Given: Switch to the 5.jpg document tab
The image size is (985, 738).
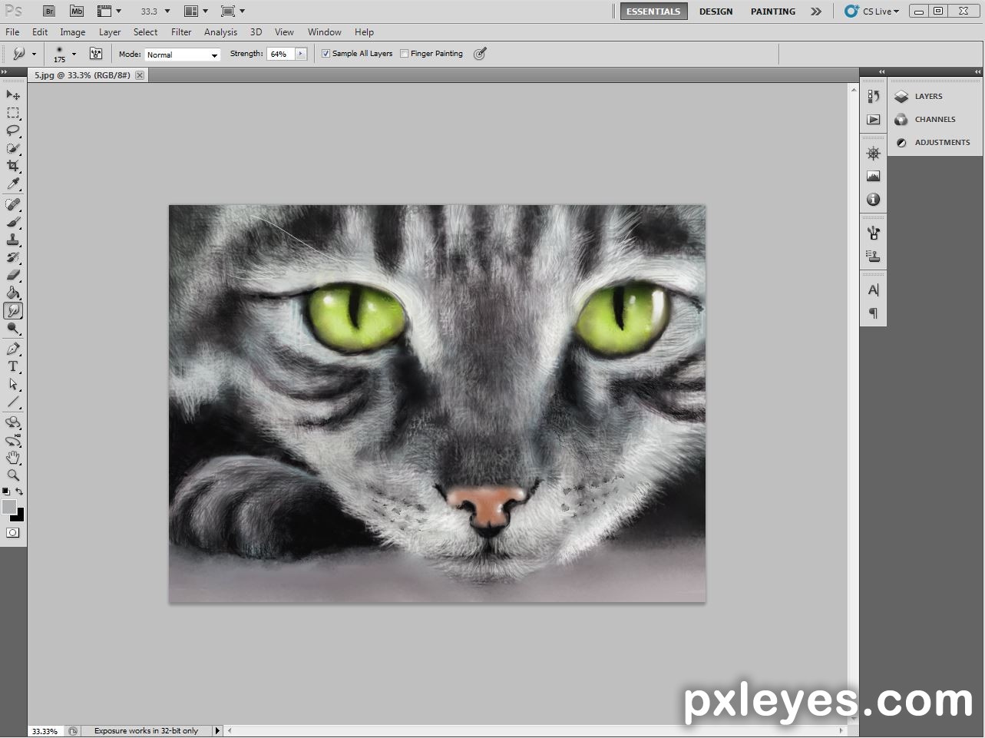Looking at the screenshot, I should pyautogui.click(x=82, y=75).
